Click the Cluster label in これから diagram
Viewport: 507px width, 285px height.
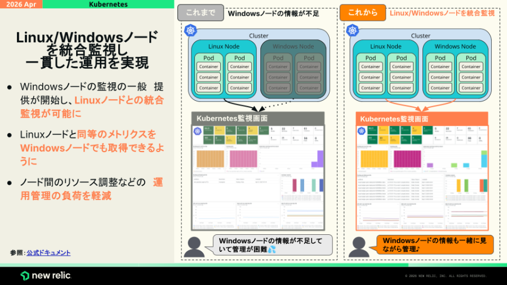coord(420,36)
